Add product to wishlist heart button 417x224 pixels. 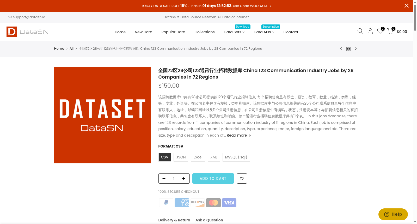tap(242, 178)
